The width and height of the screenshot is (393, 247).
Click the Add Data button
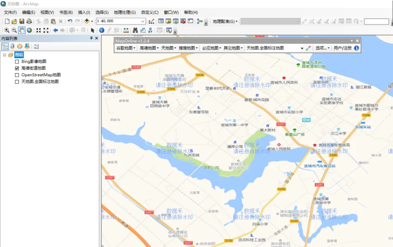pyautogui.click(x=87, y=21)
